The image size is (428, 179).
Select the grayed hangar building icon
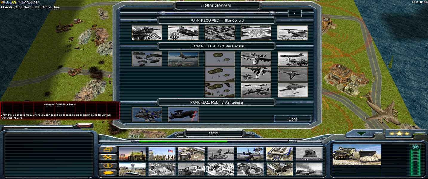click(280, 169)
